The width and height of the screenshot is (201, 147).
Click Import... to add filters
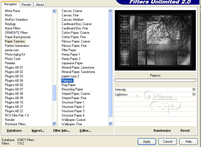tap(38, 130)
